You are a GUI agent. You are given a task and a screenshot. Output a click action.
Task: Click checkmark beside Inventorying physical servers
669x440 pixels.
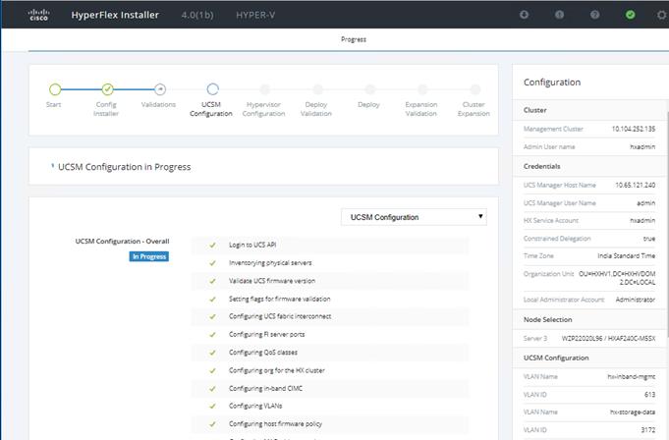212,263
